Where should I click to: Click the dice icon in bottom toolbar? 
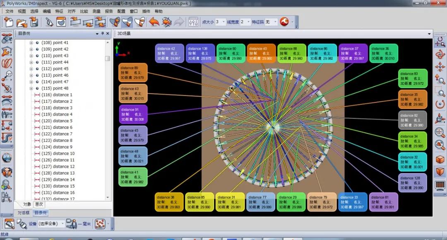tap(100, 224)
